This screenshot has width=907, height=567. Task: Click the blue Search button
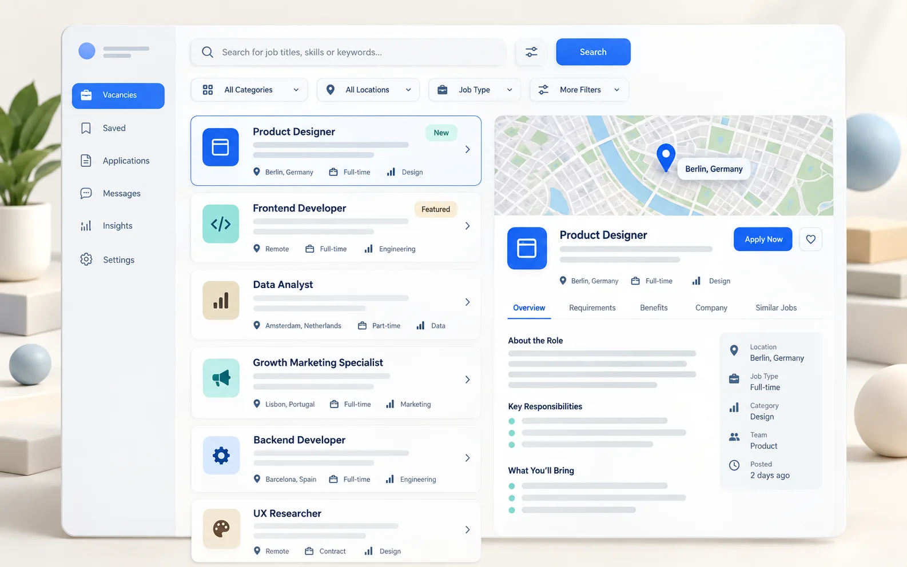coord(593,52)
